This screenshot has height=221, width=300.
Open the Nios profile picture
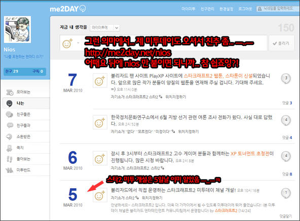17,30
